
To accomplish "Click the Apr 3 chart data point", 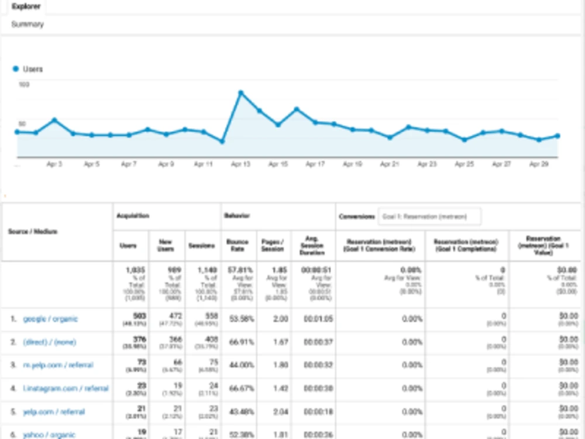I will (54, 120).
